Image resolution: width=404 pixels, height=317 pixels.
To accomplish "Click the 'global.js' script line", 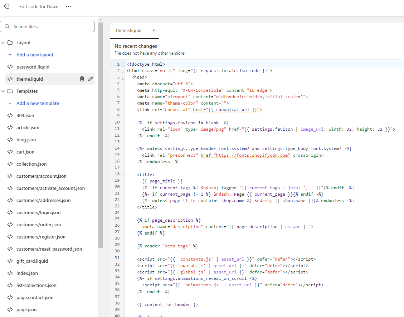I will 222,272.
